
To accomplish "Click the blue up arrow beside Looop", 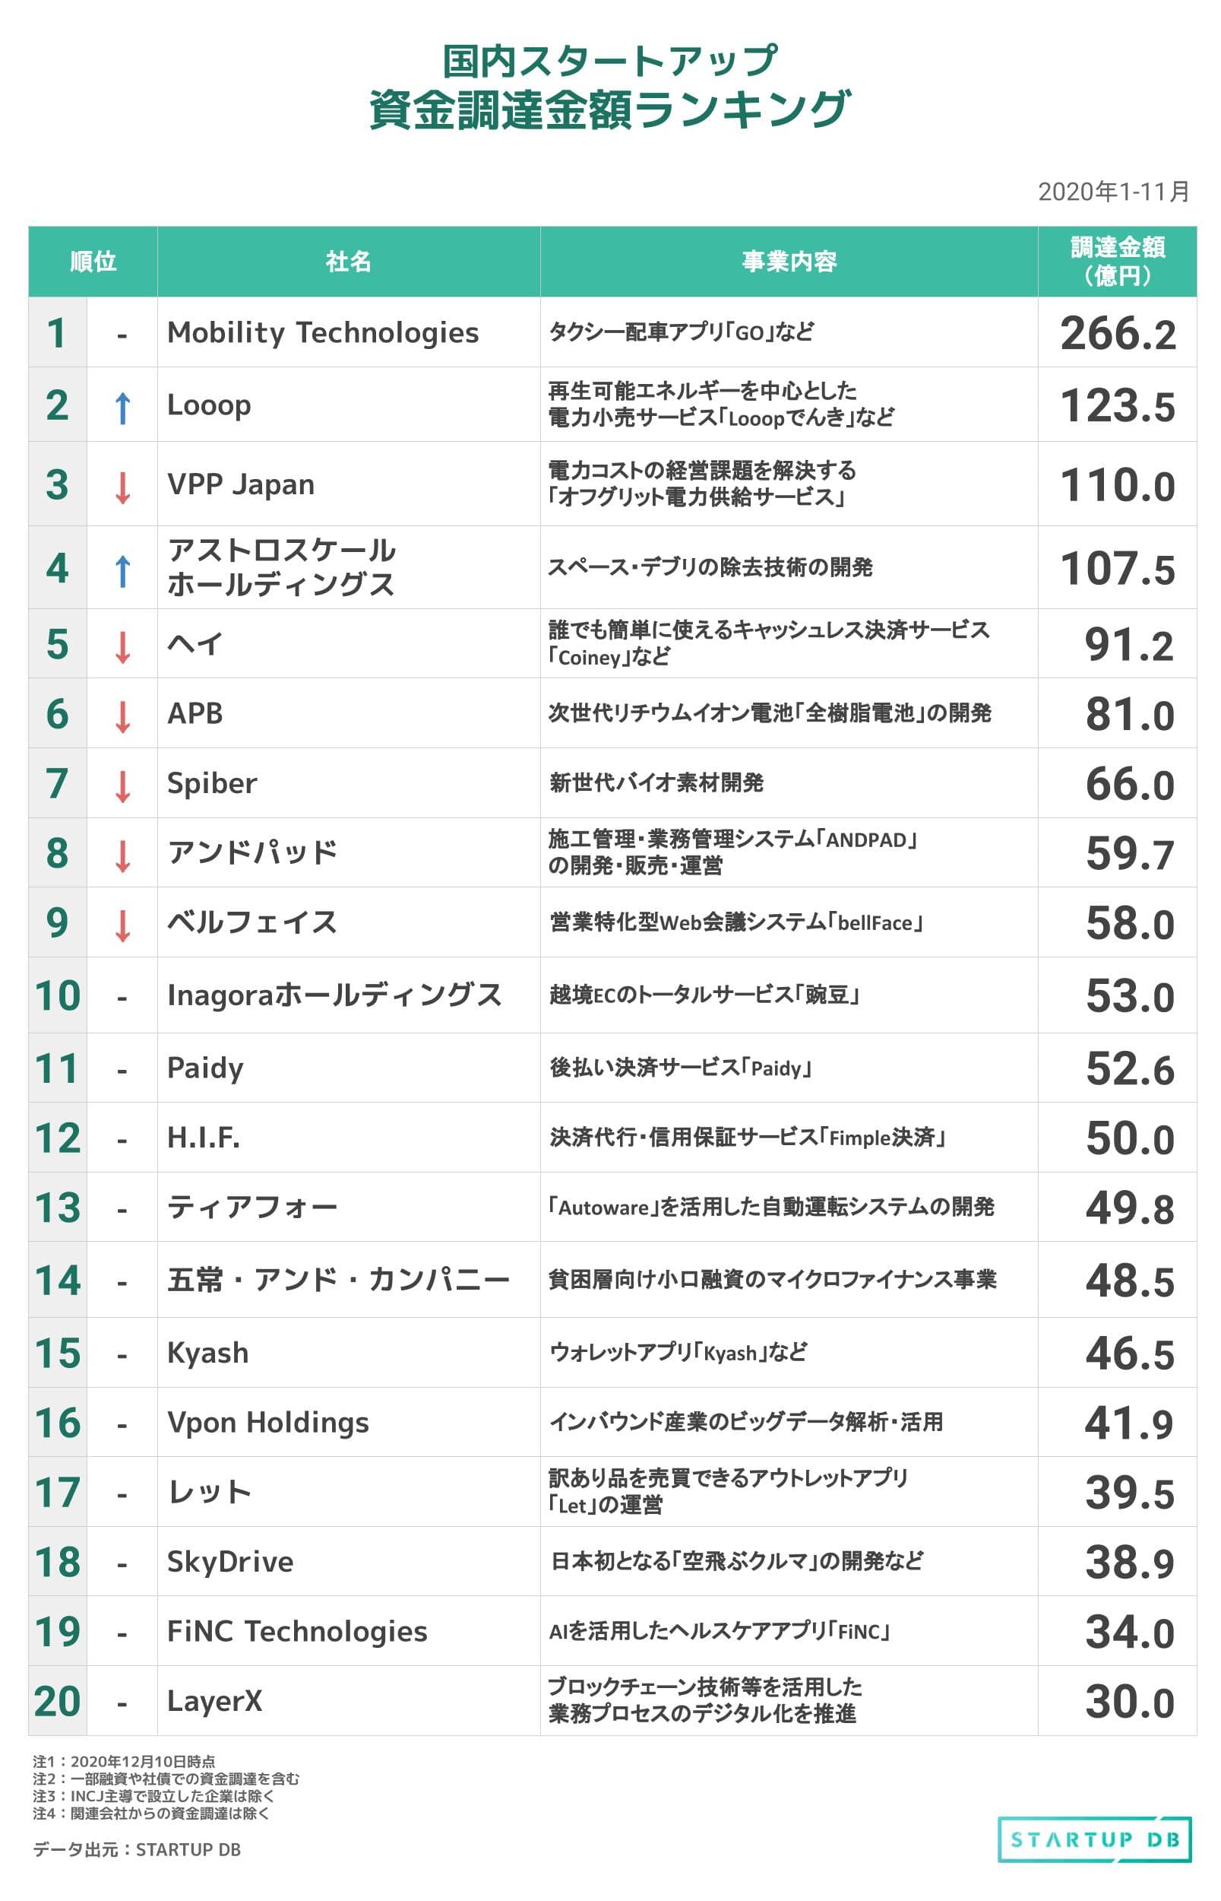I will tap(122, 408).
